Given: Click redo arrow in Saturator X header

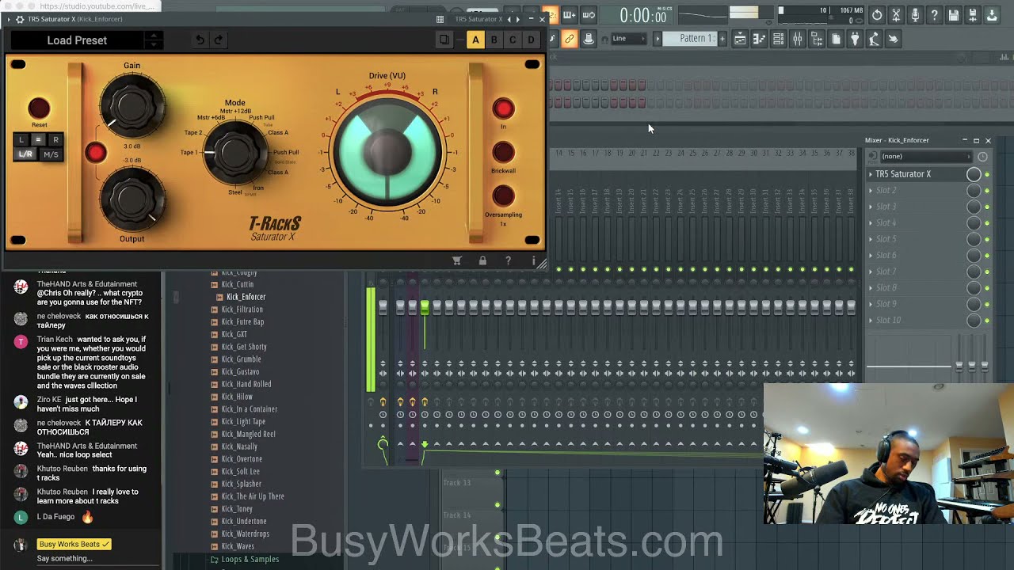Looking at the screenshot, I should pos(219,40).
